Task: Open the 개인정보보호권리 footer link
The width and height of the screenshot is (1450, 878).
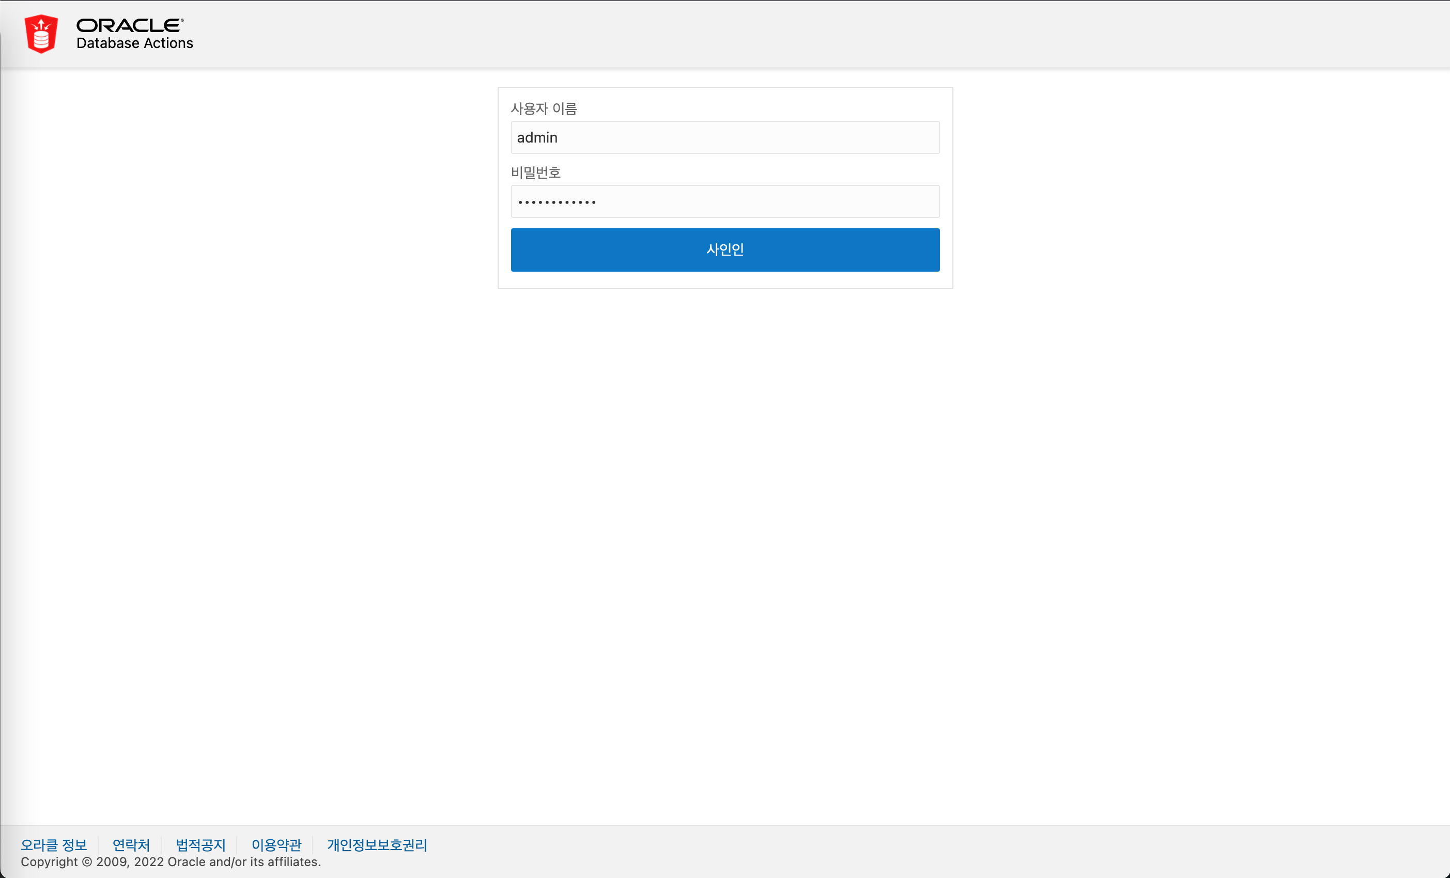Action: 377,845
